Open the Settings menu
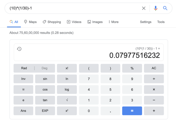This screenshot has width=176, height=121. pos(146,22)
